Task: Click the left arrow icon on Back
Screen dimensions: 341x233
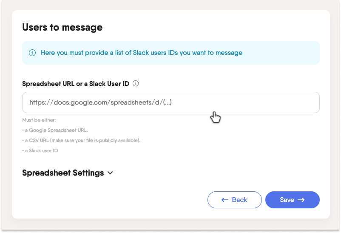Action: pos(225,200)
